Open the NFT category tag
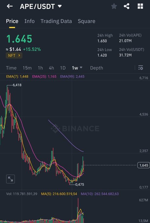 [14, 55]
